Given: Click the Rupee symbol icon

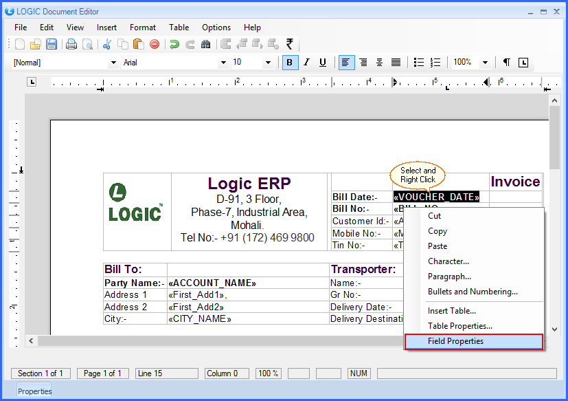Looking at the screenshot, I should pyautogui.click(x=290, y=44).
